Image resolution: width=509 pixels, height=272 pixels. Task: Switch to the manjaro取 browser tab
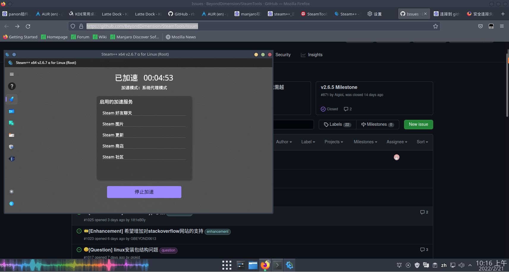(x=248, y=14)
